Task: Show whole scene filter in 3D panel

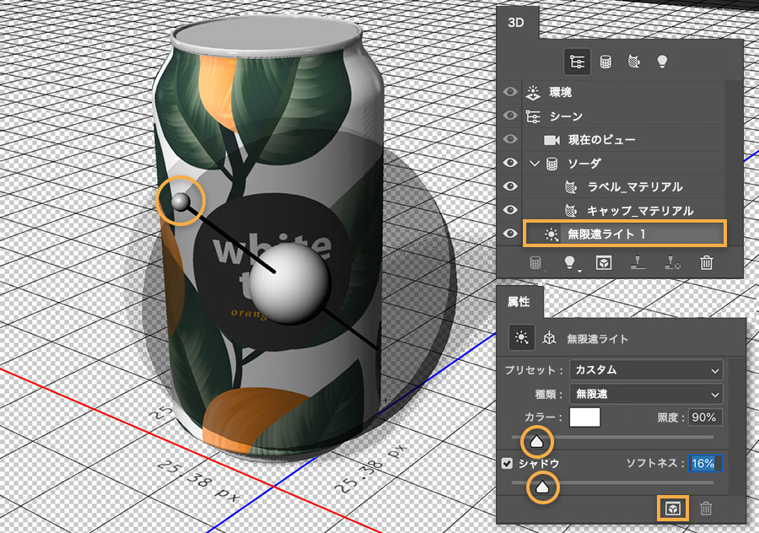Action: point(577,62)
